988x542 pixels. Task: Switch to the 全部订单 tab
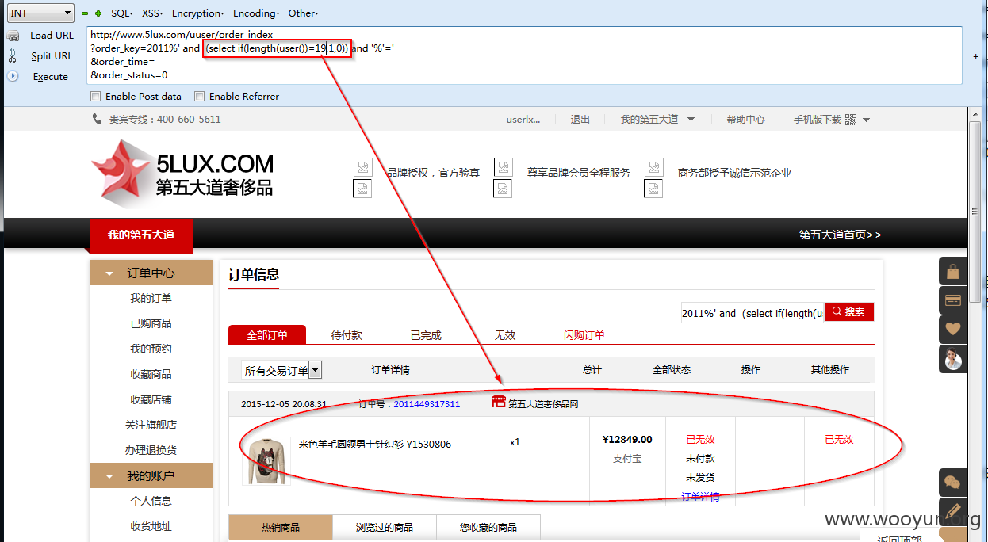tap(267, 335)
